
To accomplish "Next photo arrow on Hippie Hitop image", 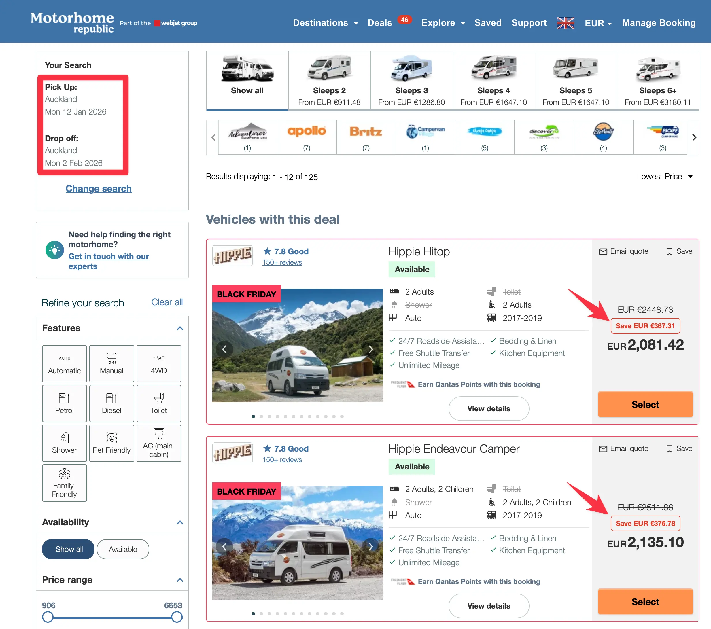I will [x=371, y=349].
